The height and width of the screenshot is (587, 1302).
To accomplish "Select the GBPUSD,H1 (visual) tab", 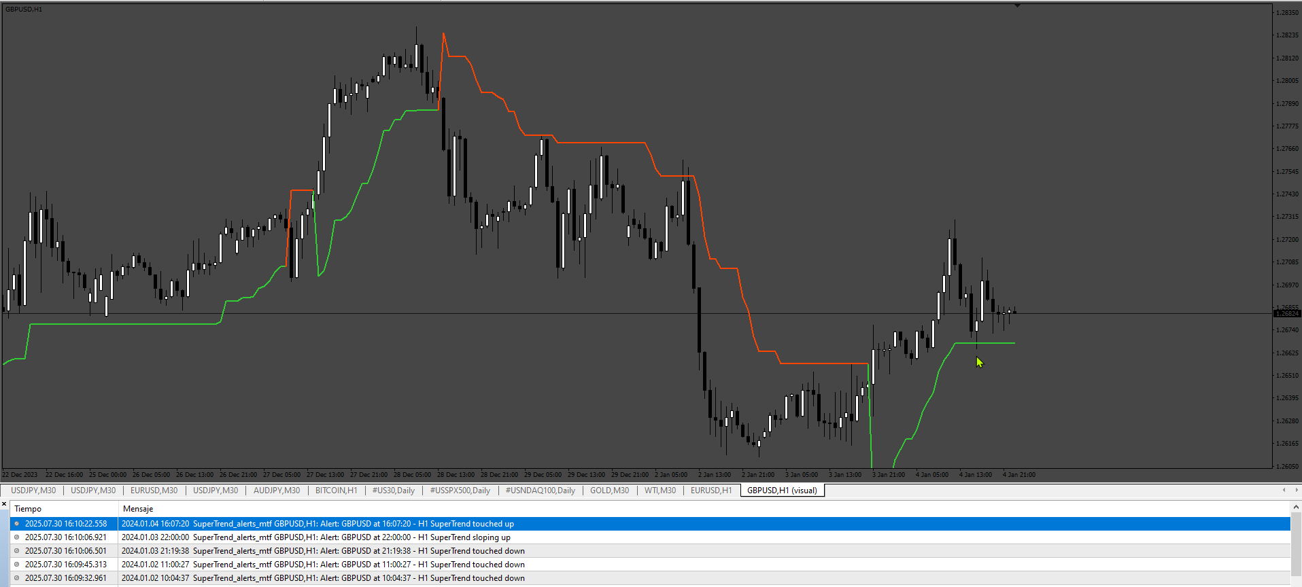I will [782, 491].
